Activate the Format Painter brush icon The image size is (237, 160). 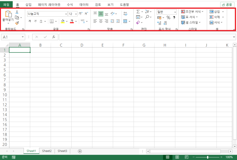click(17, 23)
